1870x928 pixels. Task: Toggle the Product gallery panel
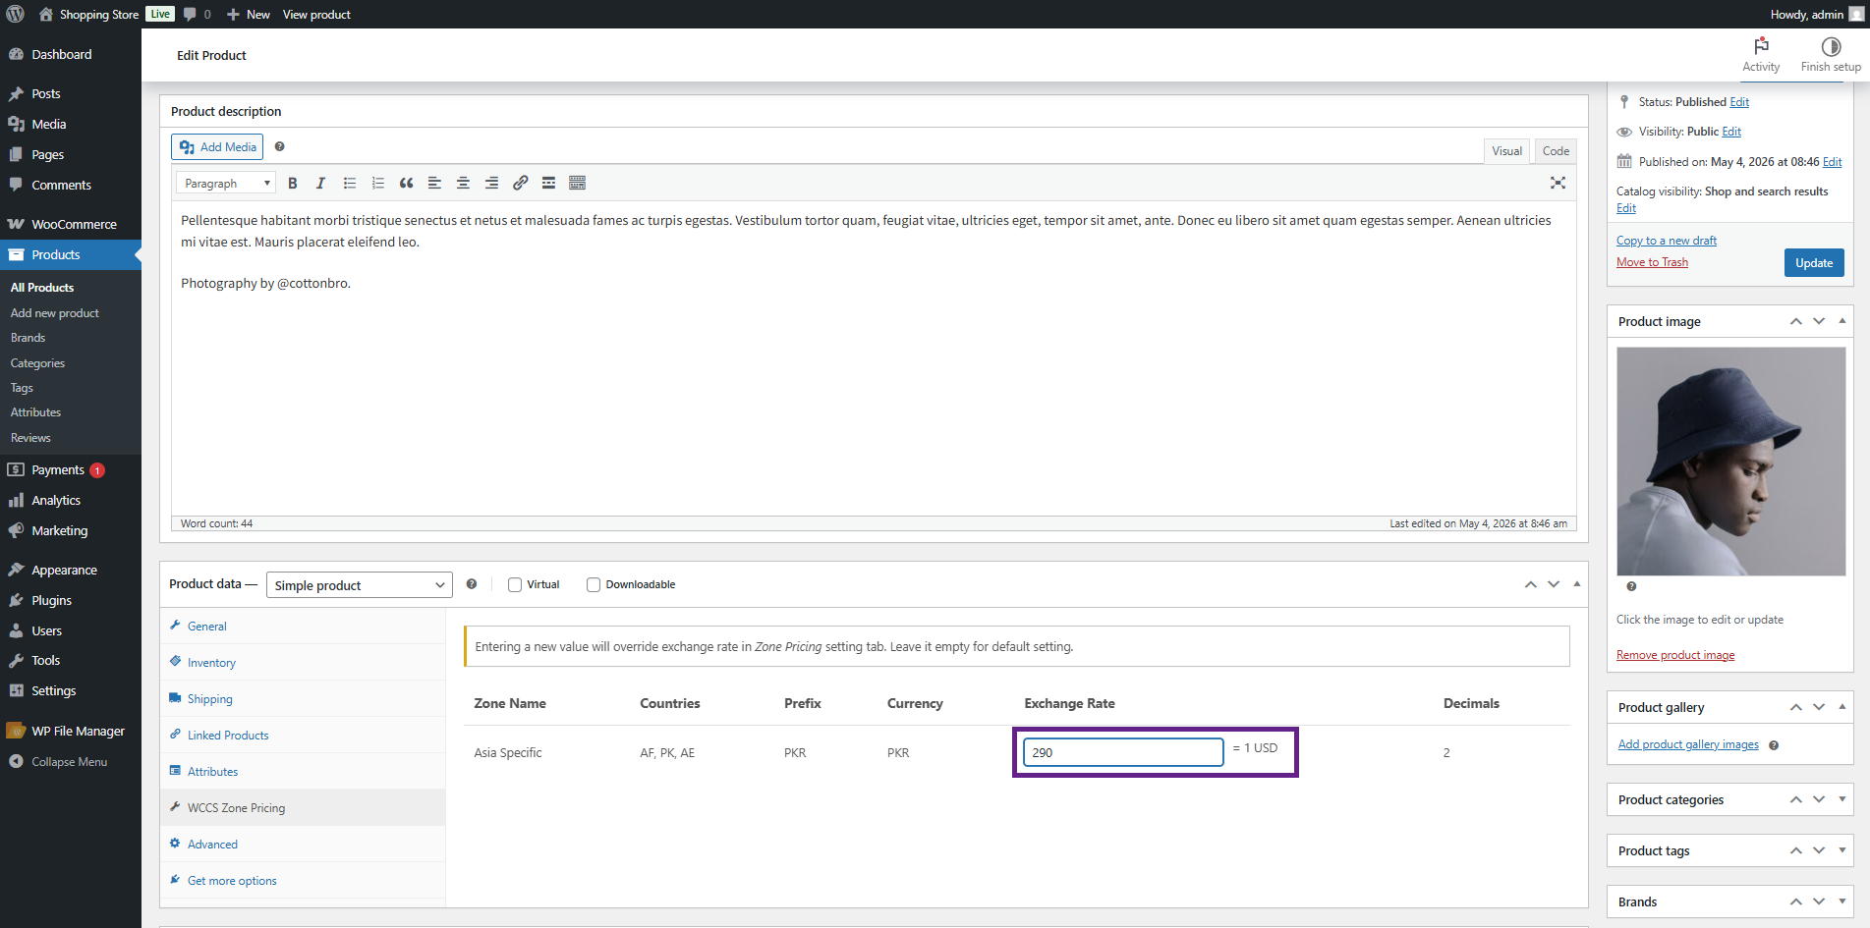pyautogui.click(x=1842, y=707)
